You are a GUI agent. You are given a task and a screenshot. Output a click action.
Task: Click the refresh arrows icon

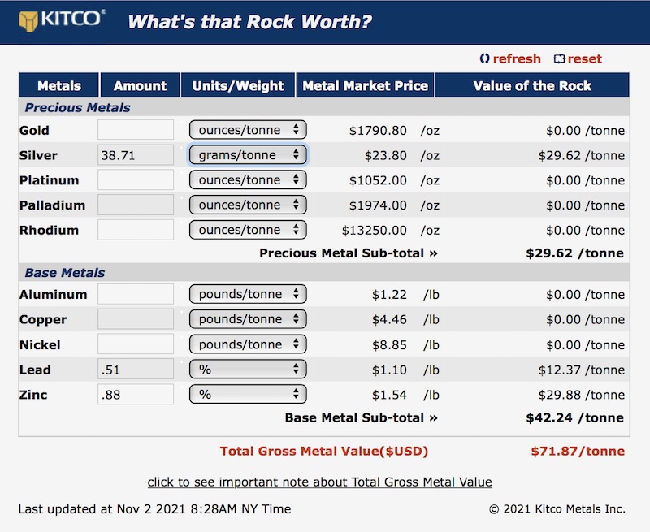[x=484, y=58]
